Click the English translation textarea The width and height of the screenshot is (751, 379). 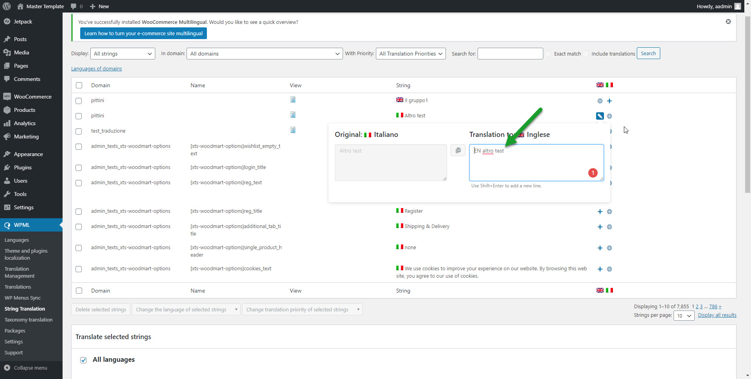[536, 163]
